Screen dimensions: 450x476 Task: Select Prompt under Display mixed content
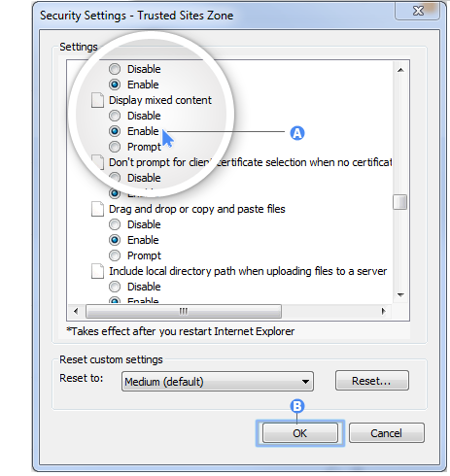(115, 147)
